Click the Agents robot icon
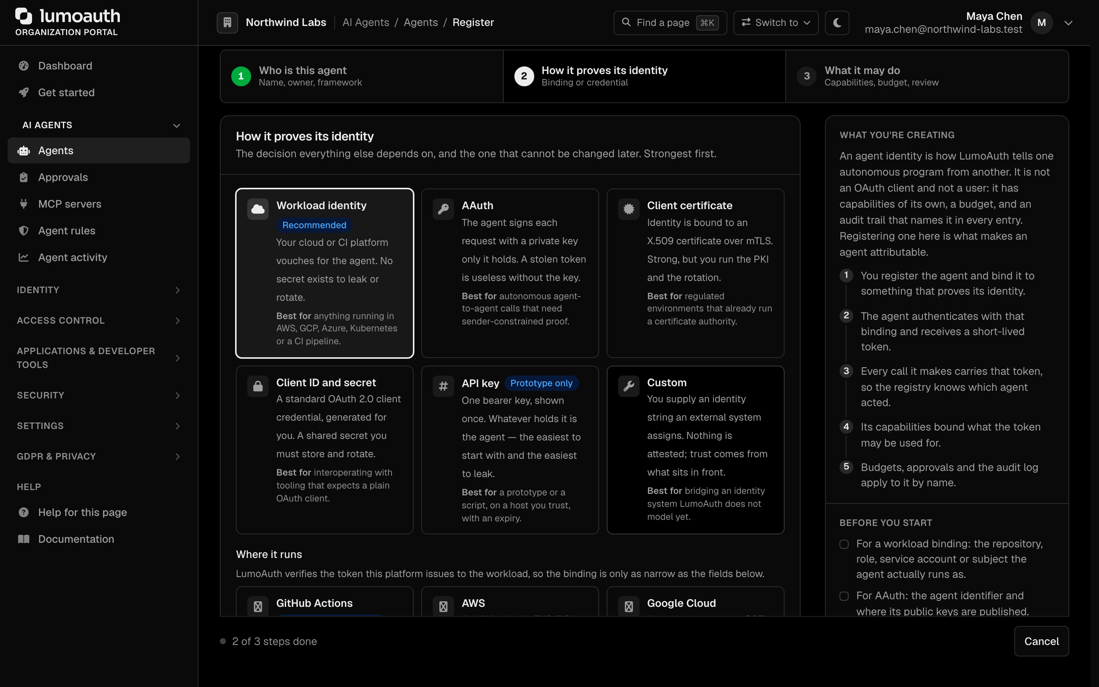Screen dimensions: 1099x687 tap(24, 150)
